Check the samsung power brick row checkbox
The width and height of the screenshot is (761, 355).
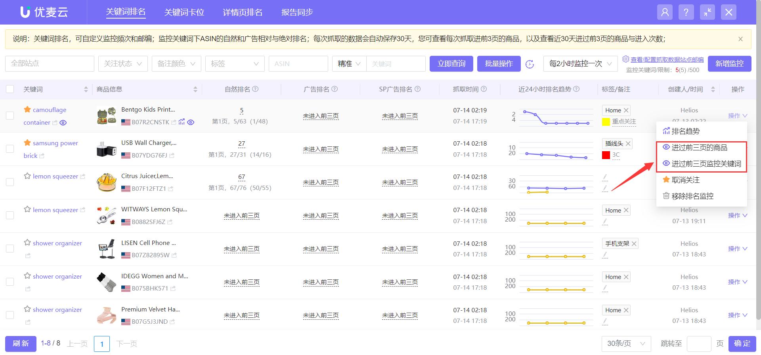(10, 149)
